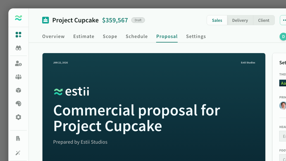Switch view toggle to Sales
This screenshot has width=286, height=161.
(x=217, y=20)
